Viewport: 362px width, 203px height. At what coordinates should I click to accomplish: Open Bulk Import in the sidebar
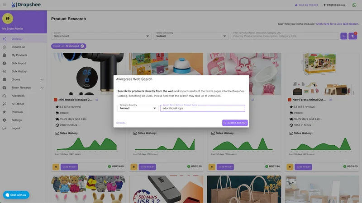pyautogui.click(x=24, y=63)
